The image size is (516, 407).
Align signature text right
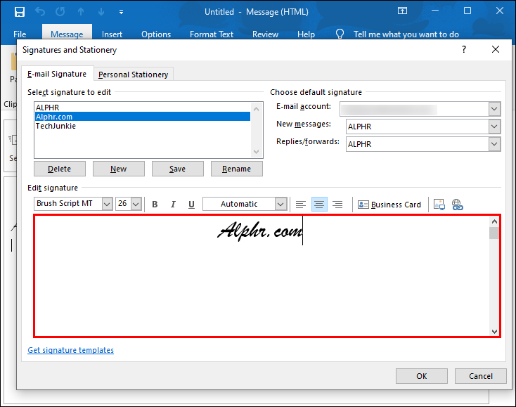click(337, 205)
